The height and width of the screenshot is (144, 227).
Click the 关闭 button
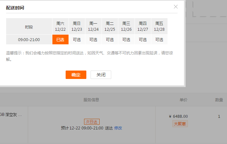101,75
